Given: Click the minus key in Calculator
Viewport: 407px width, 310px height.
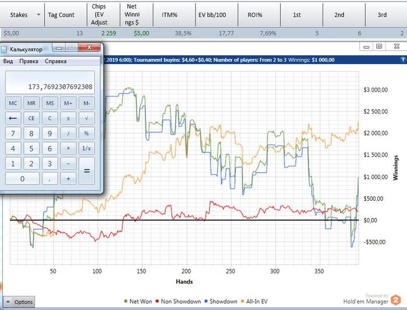Looking at the screenshot, I should [68, 163].
